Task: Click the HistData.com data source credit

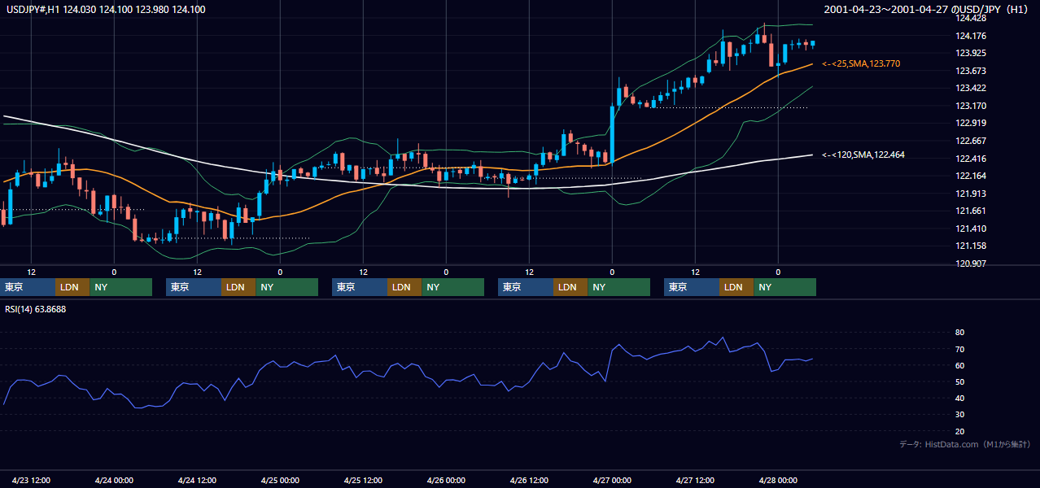Action: click(965, 444)
